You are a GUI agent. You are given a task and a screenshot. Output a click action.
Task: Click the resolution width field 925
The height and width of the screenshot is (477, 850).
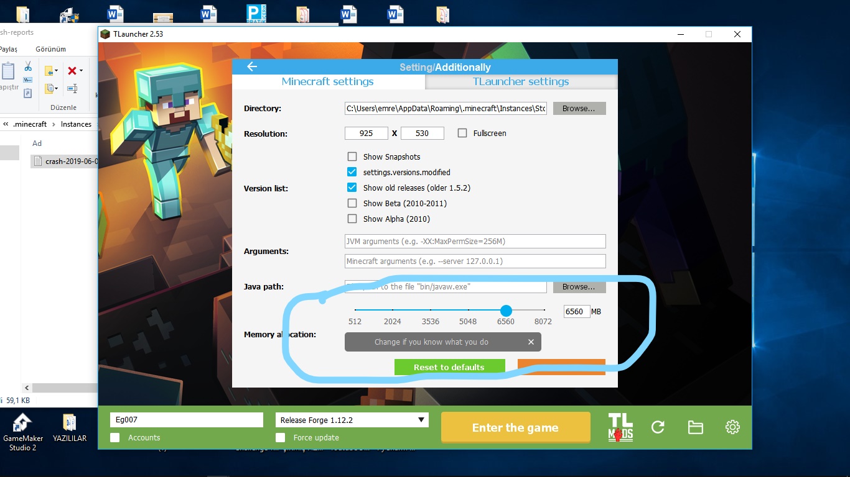367,133
